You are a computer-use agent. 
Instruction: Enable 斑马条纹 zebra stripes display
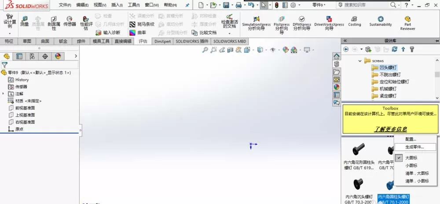[x=142, y=24]
